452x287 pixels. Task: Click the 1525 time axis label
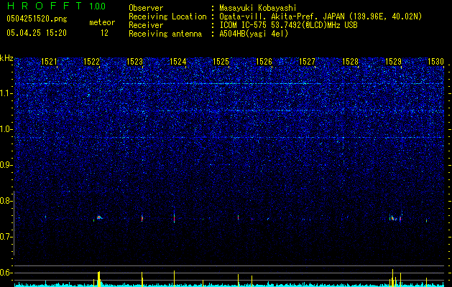221,61
